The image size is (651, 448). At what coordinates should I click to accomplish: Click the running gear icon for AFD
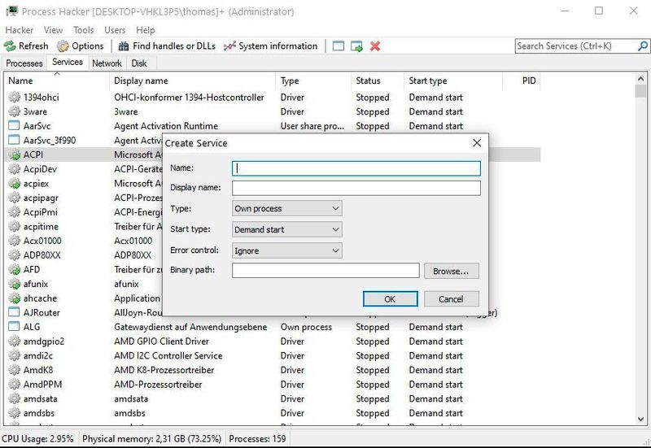point(14,270)
